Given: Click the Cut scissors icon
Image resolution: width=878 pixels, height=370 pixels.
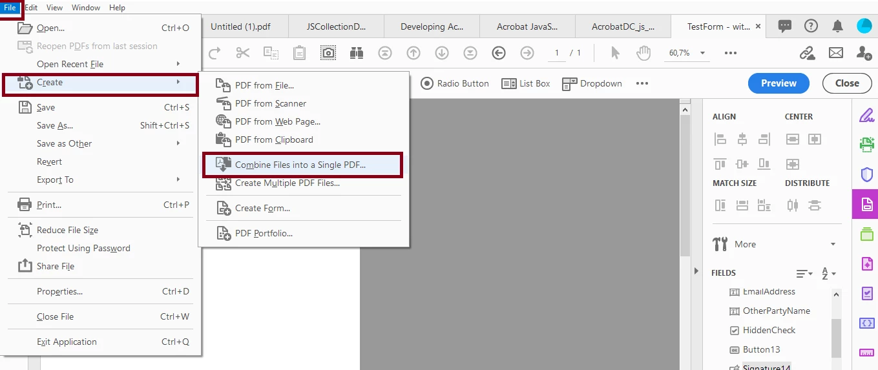Looking at the screenshot, I should tap(243, 53).
